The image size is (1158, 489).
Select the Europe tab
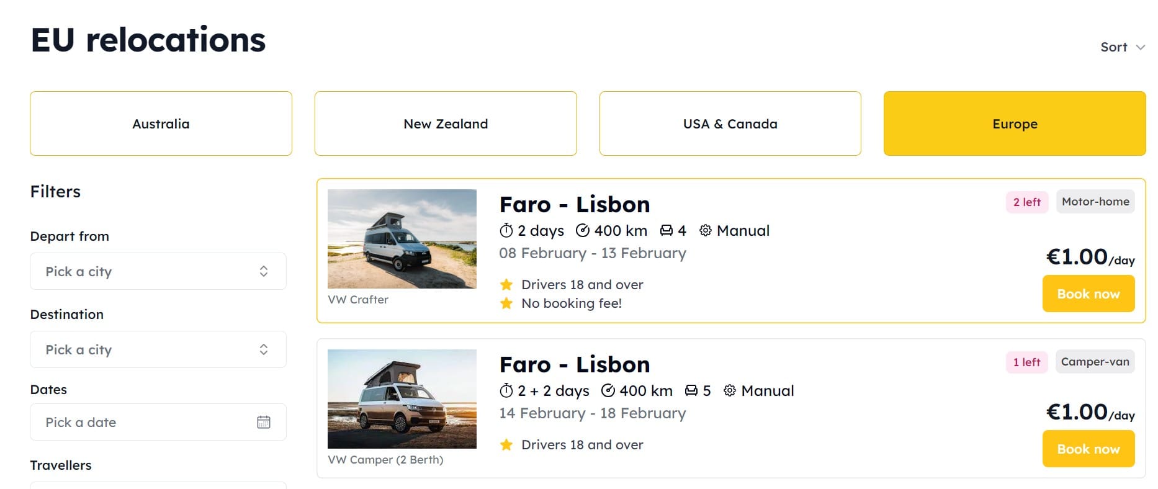tap(1015, 123)
